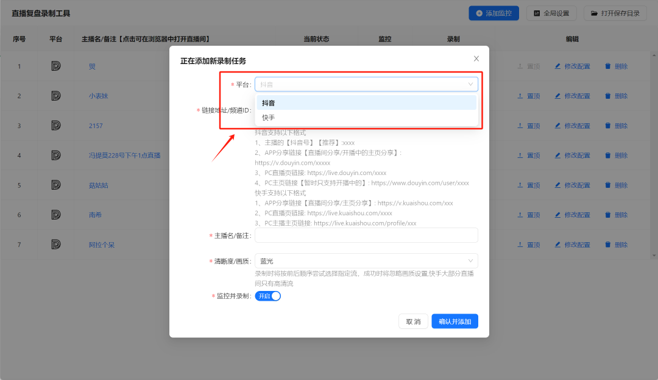The height and width of the screenshot is (380, 658).
Task: Click the 序号 column header
Action: [x=19, y=39]
